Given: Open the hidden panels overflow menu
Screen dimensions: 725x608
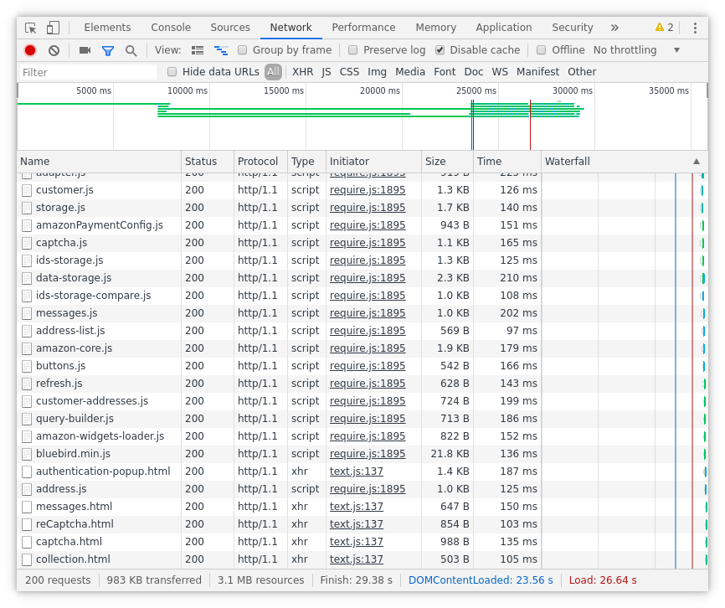Looking at the screenshot, I should click(614, 27).
